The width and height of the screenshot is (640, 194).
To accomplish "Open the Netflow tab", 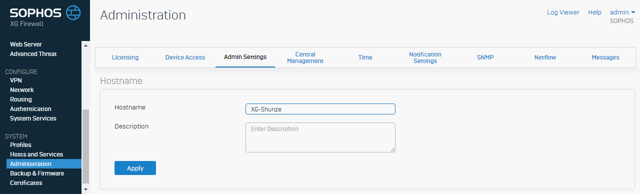I will 545,57.
